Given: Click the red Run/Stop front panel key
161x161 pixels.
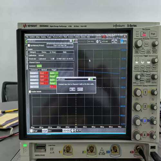Looking at the screenshot, I should tap(144, 34).
